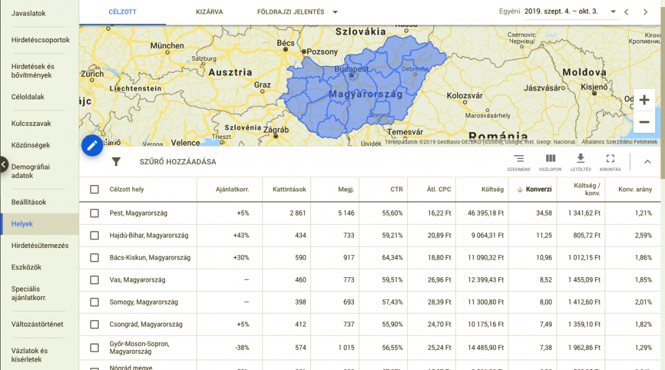Open the filter funnel icon

click(x=116, y=162)
